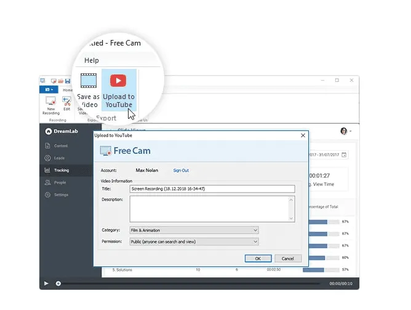This screenshot has width=411, height=310.
Task: Click the OK button
Action: pos(258,258)
